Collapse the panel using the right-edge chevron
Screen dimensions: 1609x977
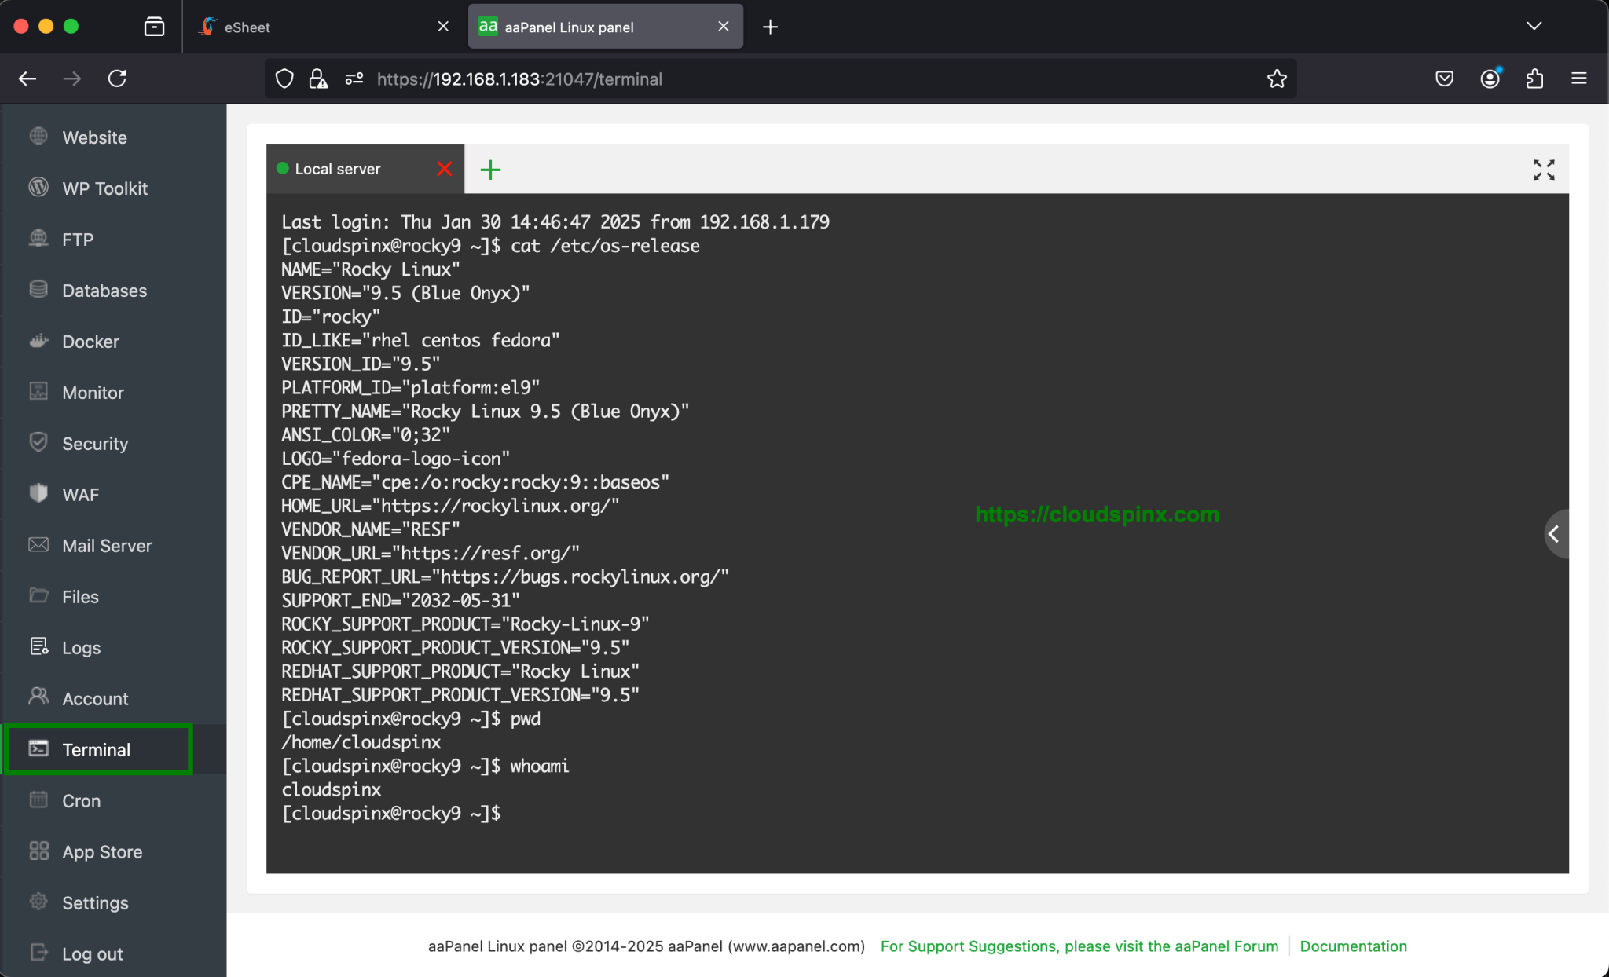point(1555,533)
